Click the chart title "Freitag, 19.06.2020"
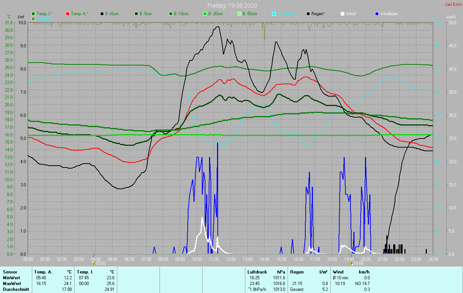463x293 pixels. click(x=231, y=5)
